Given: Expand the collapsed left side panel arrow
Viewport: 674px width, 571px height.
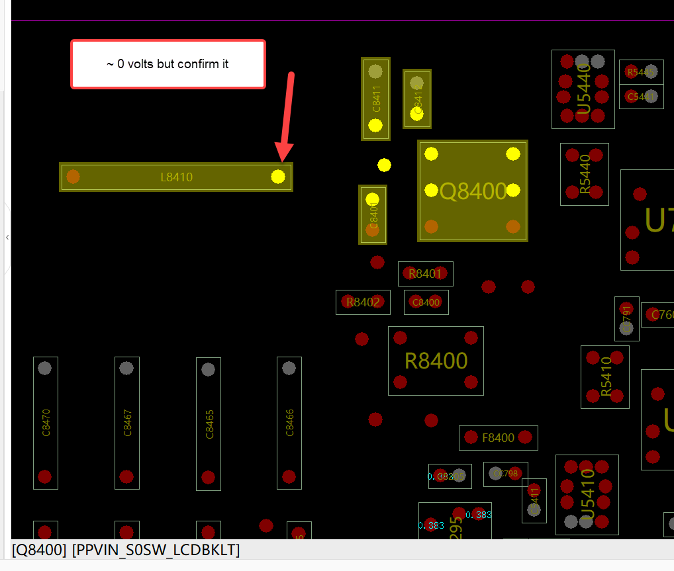Looking at the screenshot, I should [x=7, y=237].
